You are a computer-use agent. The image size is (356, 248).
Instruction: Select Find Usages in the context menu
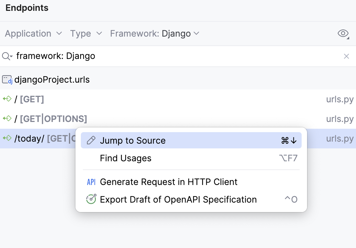[x=125, y=158]
